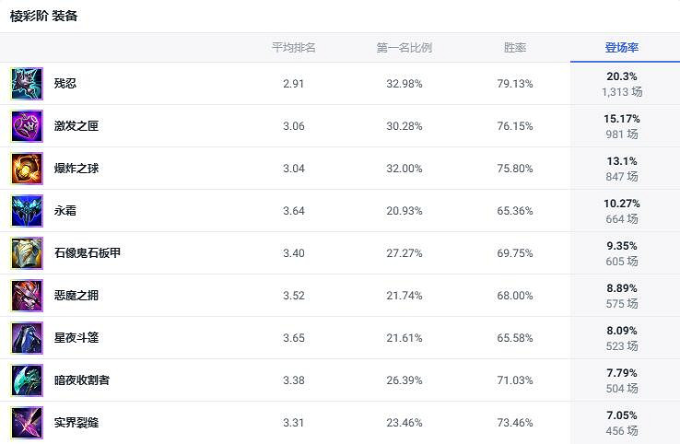Sort by 第一名比例 column header
The width and height of the screenshot is (680, 444).
tap(404, 47)
